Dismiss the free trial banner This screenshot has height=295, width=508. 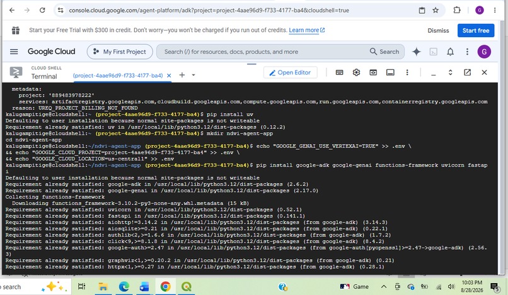point(438,30)
